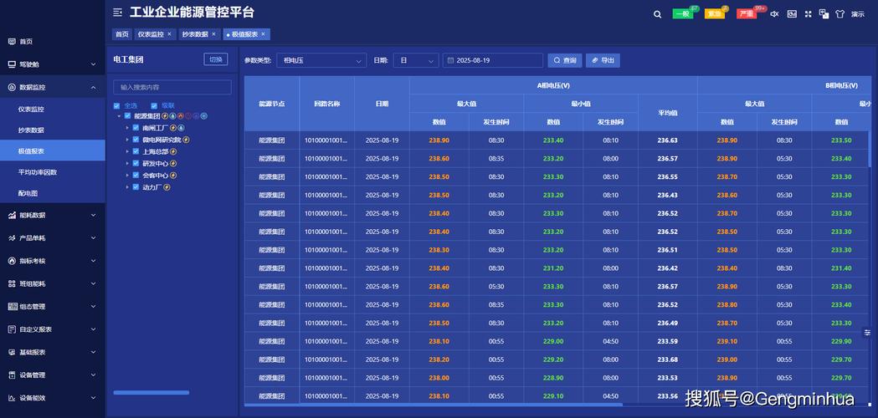
Task: Expand the 能耗数据 sidebar menu
Action: (x=53, y=215)
